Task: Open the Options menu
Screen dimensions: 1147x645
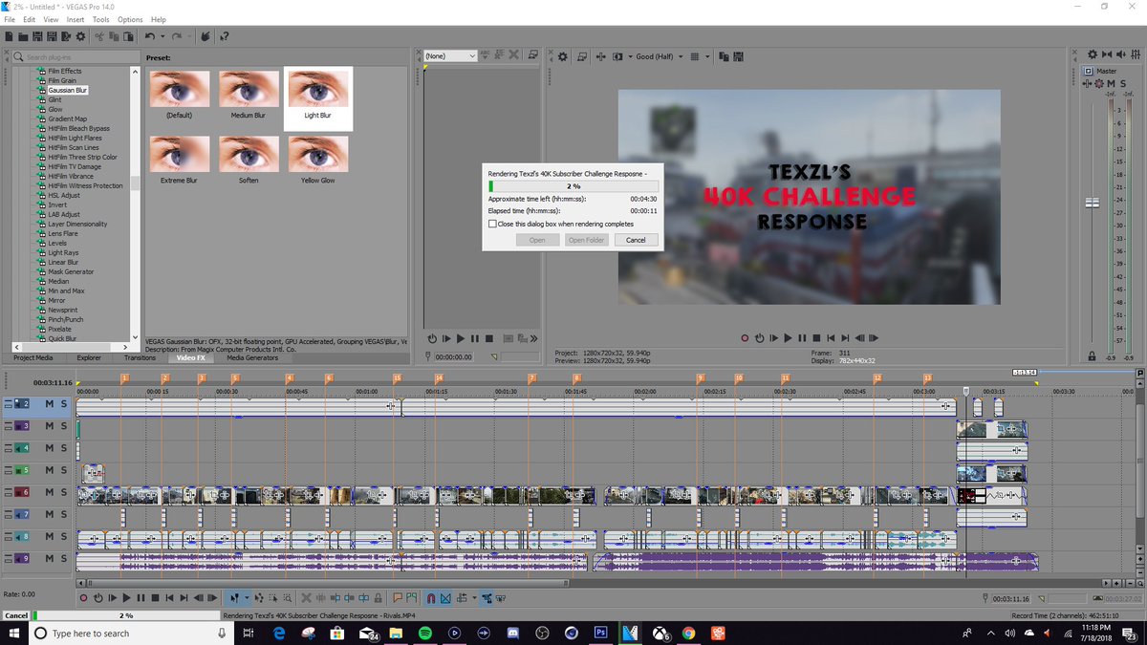Action: pos(130,19)
